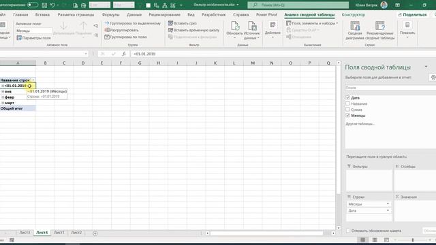Image resolution: width=436 pixels, height=245 pixels.
Task: Open Поля, элементы и наборы dropdown
Action: click(312, 23)
